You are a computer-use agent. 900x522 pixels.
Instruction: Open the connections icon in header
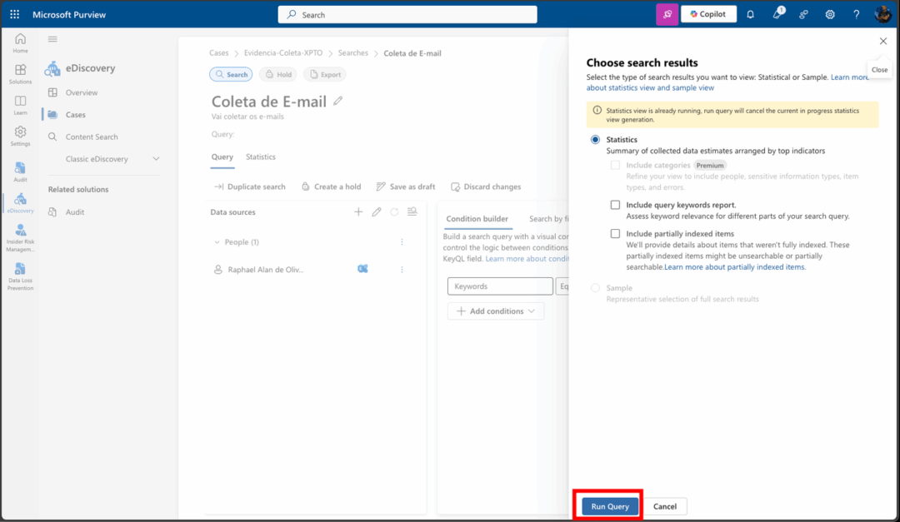click(x=803, y=14)
